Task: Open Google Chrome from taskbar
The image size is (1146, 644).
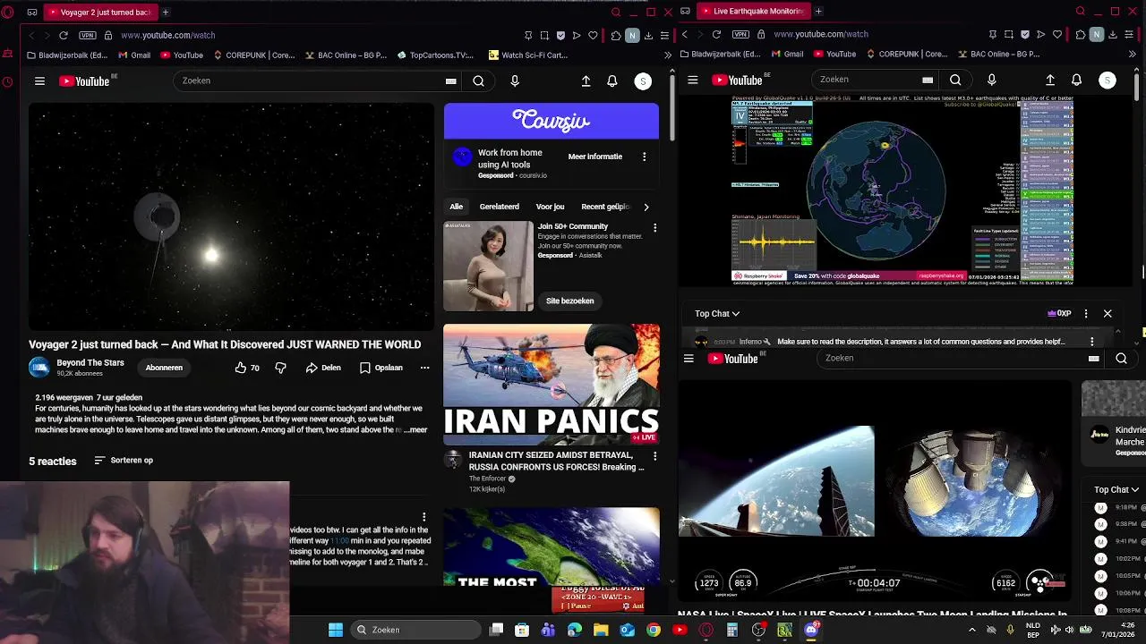Action: (x=654, y=630)
